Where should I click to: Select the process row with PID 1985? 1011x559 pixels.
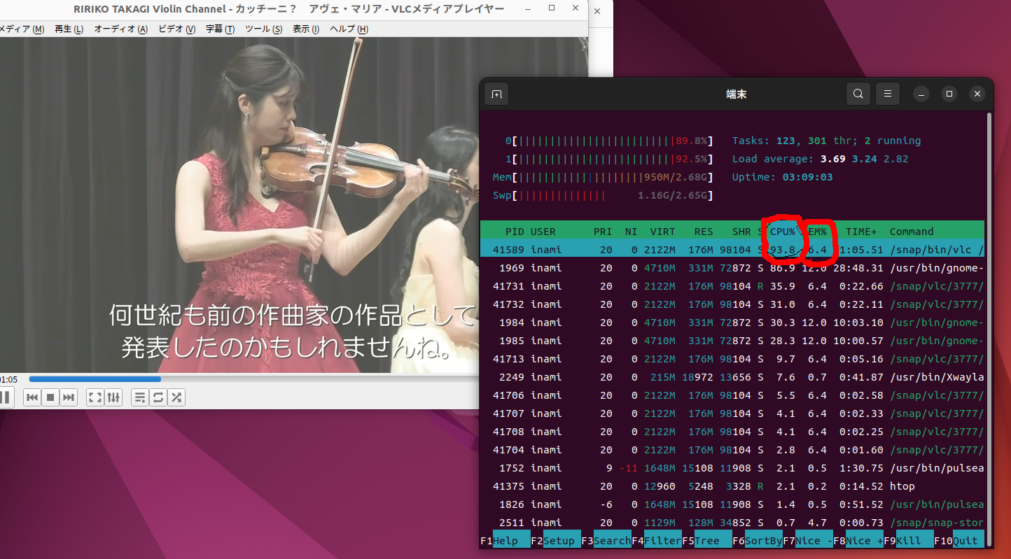click(x=732, y=341)
